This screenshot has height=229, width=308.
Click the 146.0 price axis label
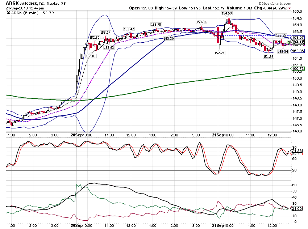pos(297,131)
